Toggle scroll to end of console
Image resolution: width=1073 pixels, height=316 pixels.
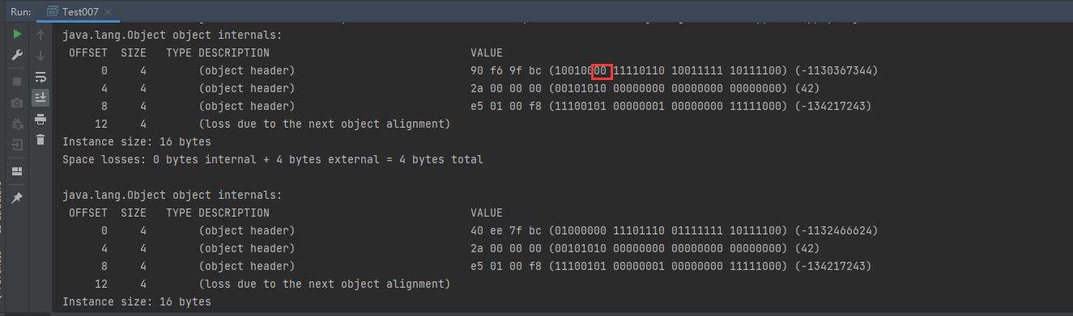(x=40, y=98)
